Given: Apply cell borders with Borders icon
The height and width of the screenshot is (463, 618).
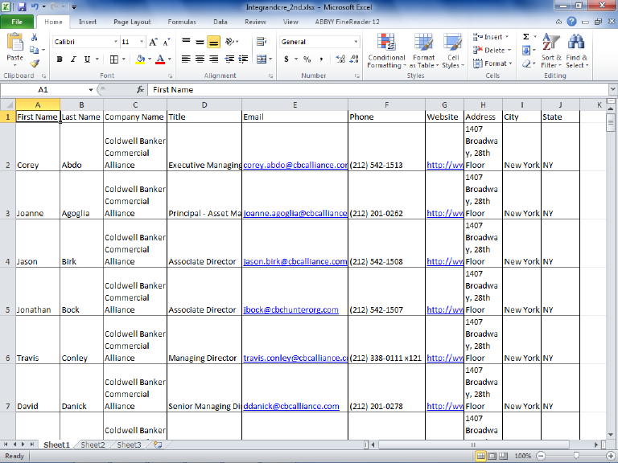Looking at the screenshot, I should click(x=114, y=59).
